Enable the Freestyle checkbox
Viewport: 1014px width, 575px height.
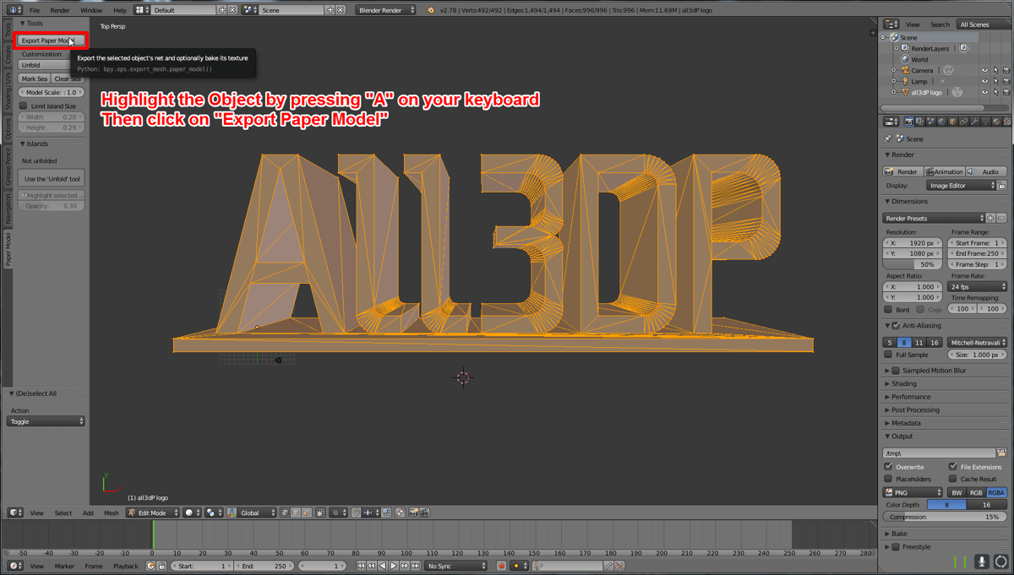pyautogui.click(x=896, y=547)
